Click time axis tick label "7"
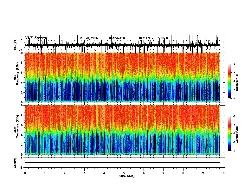Screen dimensions: 251x194 tap(164, 173)
